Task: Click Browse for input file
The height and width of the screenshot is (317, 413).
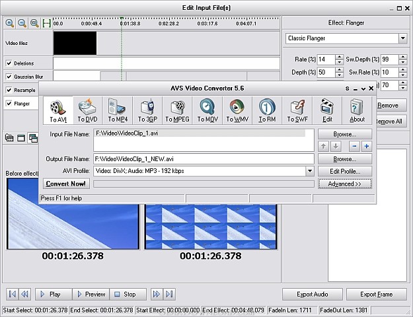Action: coord(345,134)
